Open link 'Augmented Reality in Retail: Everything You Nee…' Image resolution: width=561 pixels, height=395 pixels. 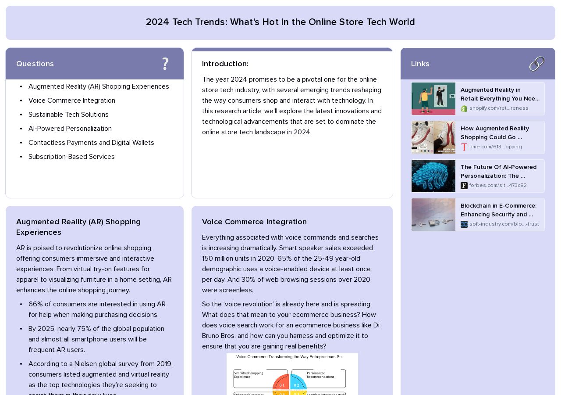(x=500, y=94)
